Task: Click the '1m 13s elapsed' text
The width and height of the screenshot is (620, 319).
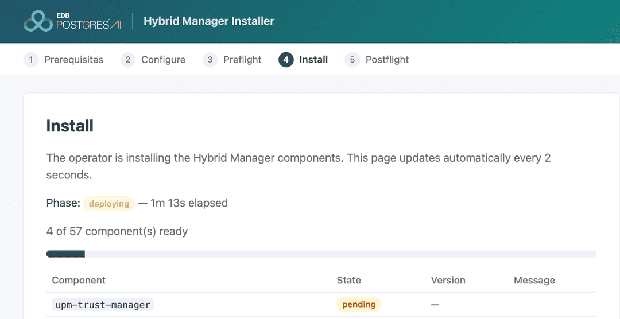Action: pos(189,203)
